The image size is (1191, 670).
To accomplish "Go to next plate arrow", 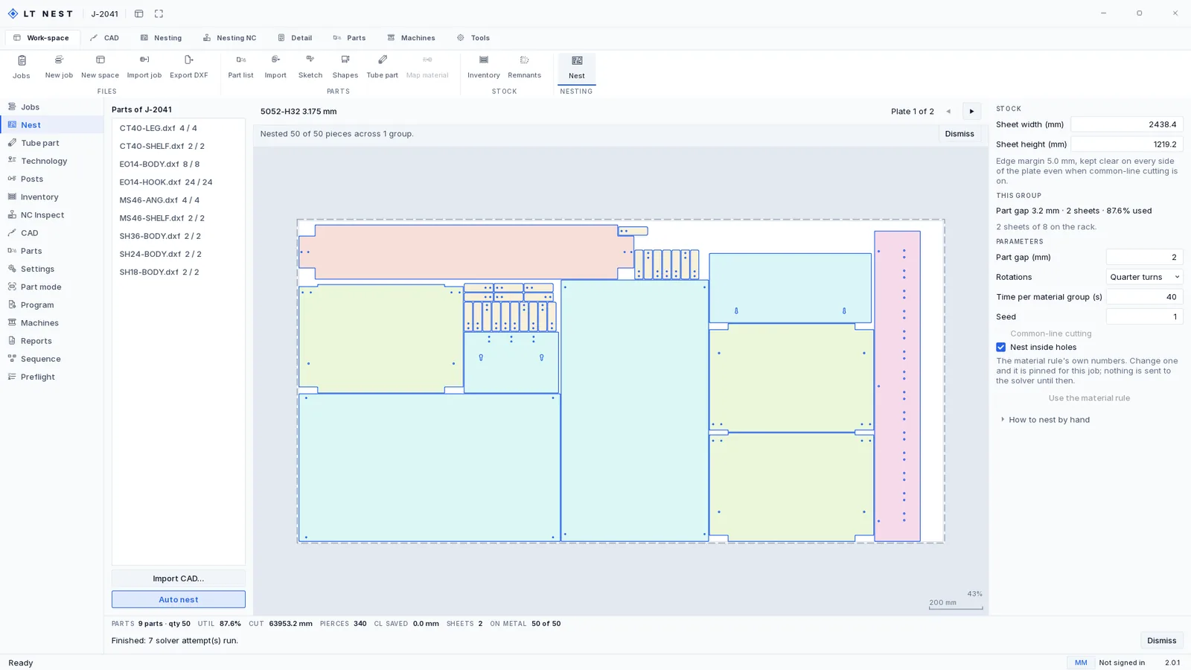I will [971, 111].
